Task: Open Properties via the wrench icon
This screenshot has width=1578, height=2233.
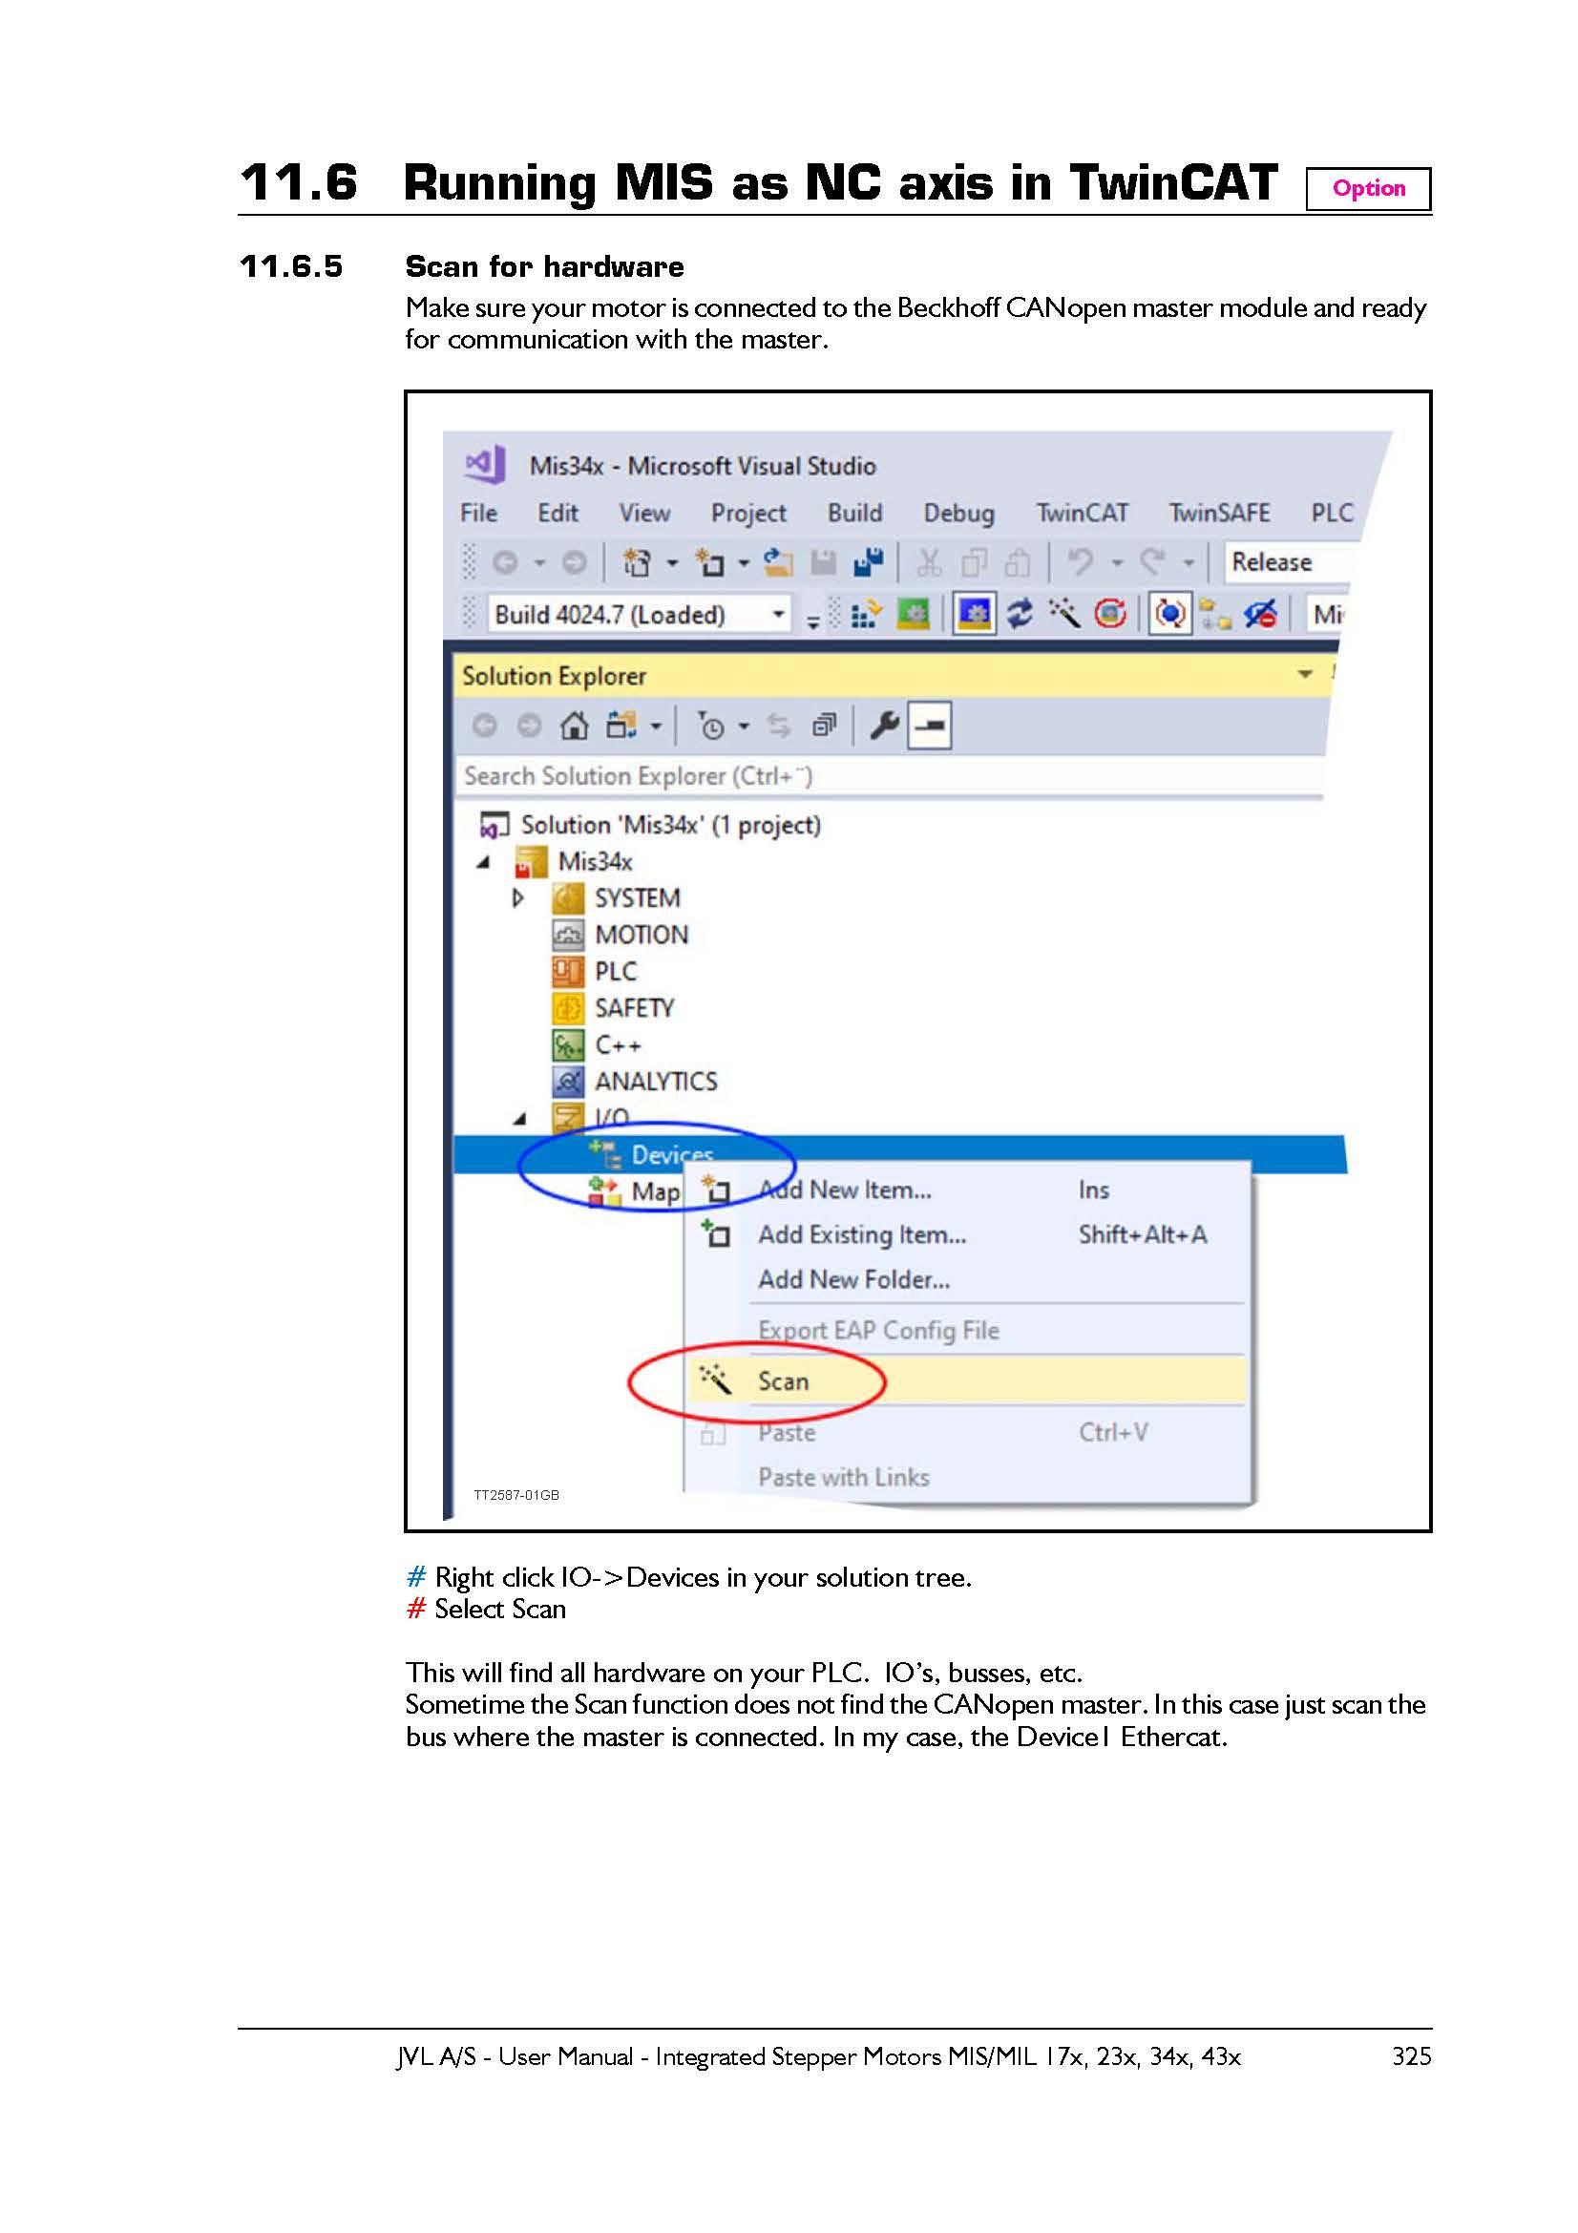Action: coord(884,726)
